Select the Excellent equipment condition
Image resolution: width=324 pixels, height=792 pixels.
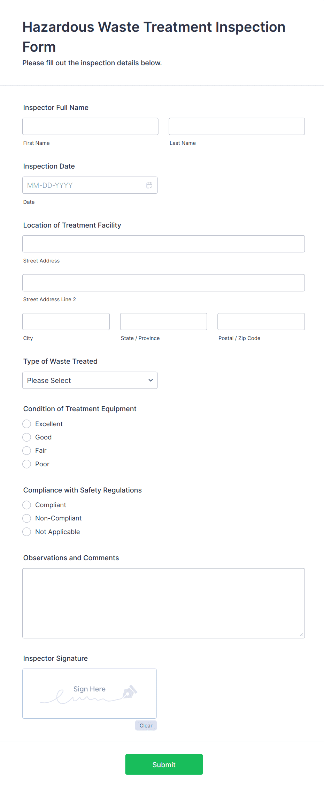click(x=27, y=424)
